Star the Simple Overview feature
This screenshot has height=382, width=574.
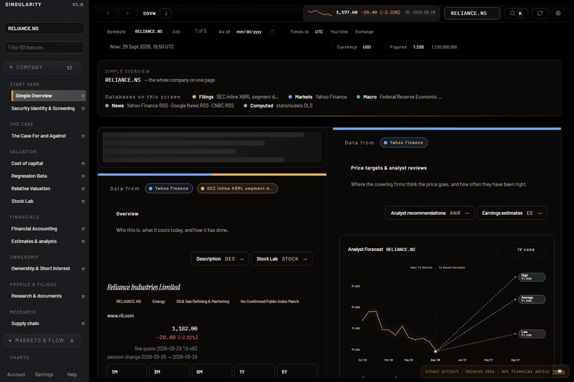(83, 96)
